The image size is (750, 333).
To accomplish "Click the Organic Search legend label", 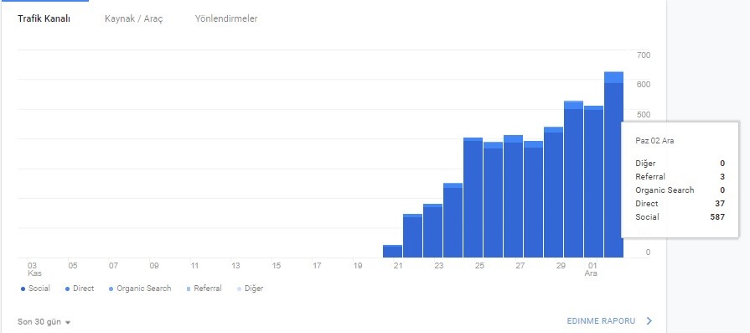I will pyautogui.click(x=143, y=289).
